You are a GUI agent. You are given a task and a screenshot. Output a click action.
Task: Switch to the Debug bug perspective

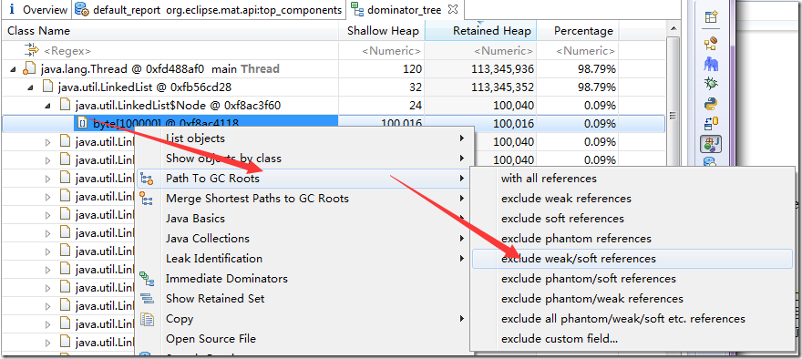point(711,83)
